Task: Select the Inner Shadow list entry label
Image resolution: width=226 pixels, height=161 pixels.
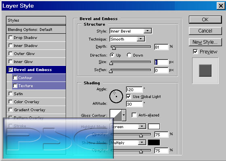Action: click(26, 46)
